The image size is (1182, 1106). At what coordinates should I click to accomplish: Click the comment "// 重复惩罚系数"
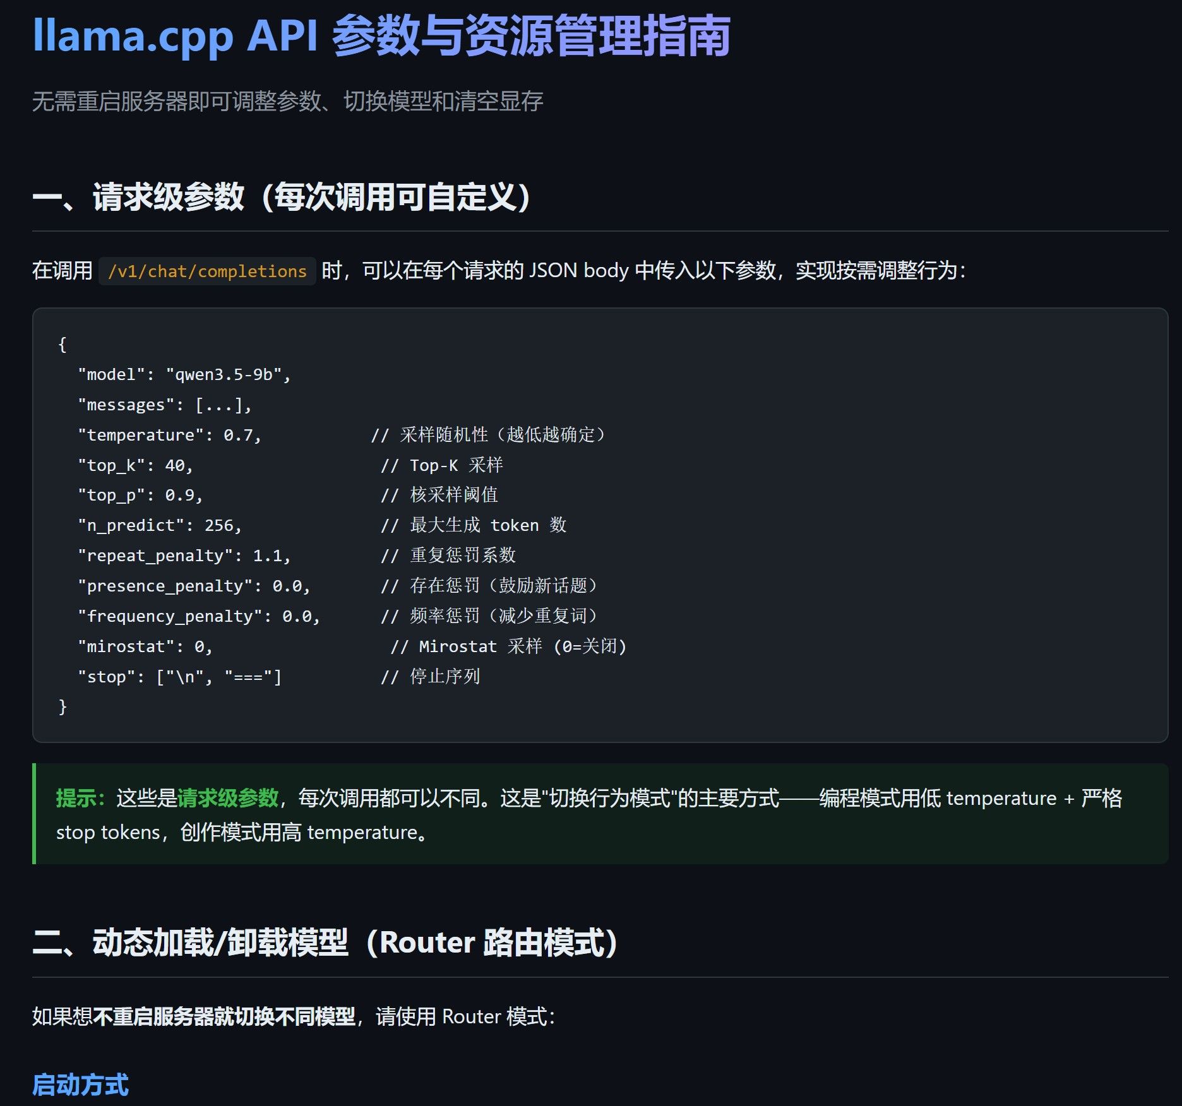pyautogui.click(x=448, y=556)
